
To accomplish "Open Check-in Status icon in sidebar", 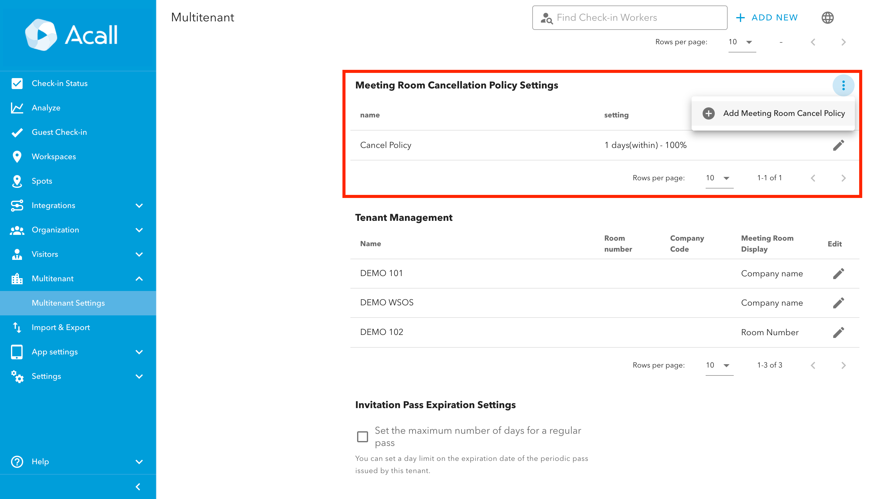I will [x=17, y=83].
